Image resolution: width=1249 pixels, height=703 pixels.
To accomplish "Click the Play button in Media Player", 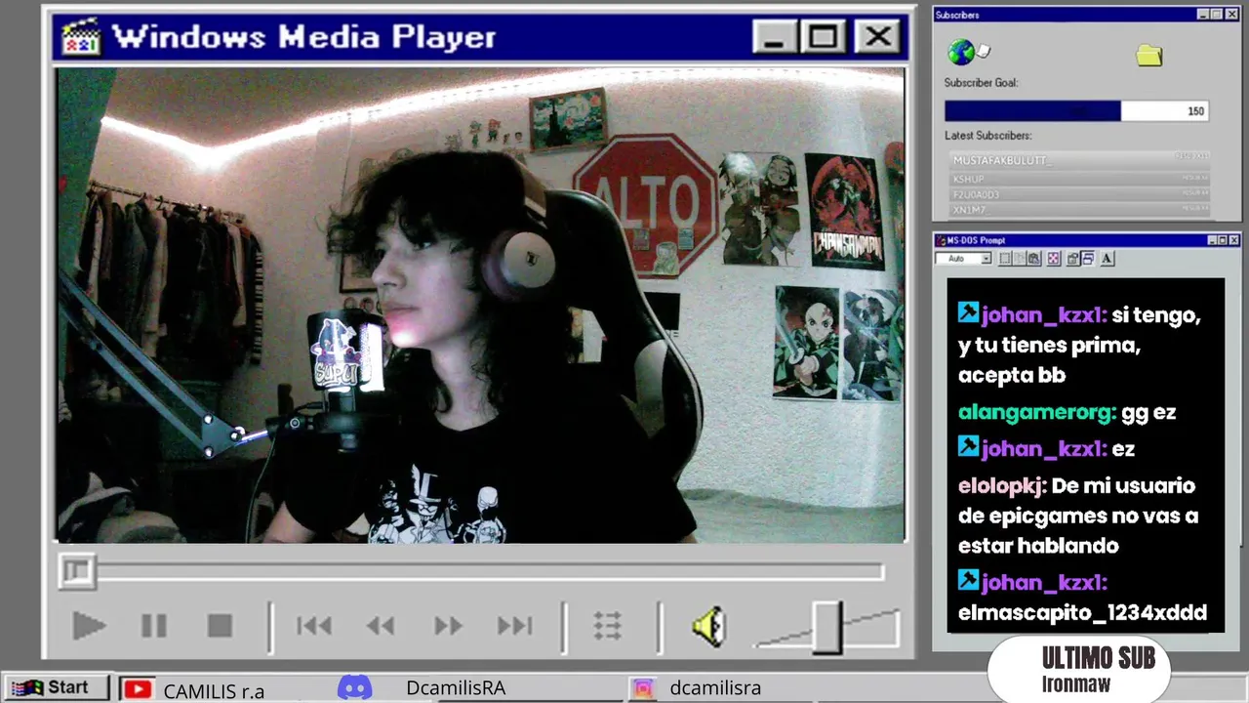I will 89,626.
